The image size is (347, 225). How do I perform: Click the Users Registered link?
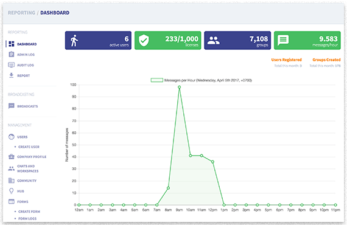pos(286,60)
